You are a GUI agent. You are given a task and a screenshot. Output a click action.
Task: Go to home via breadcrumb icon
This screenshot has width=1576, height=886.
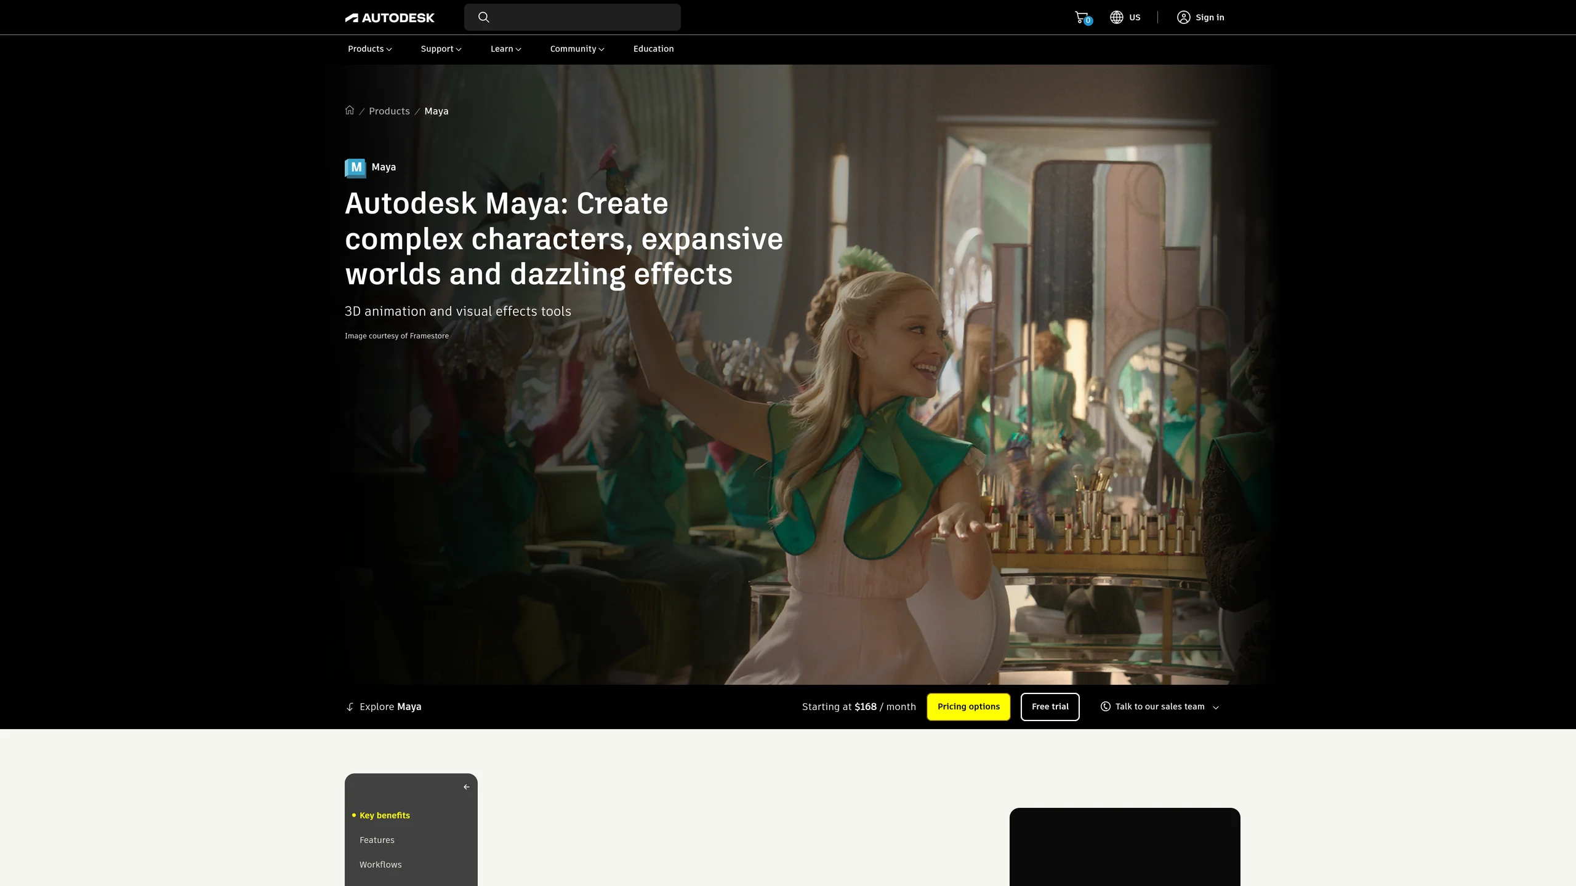350,110
